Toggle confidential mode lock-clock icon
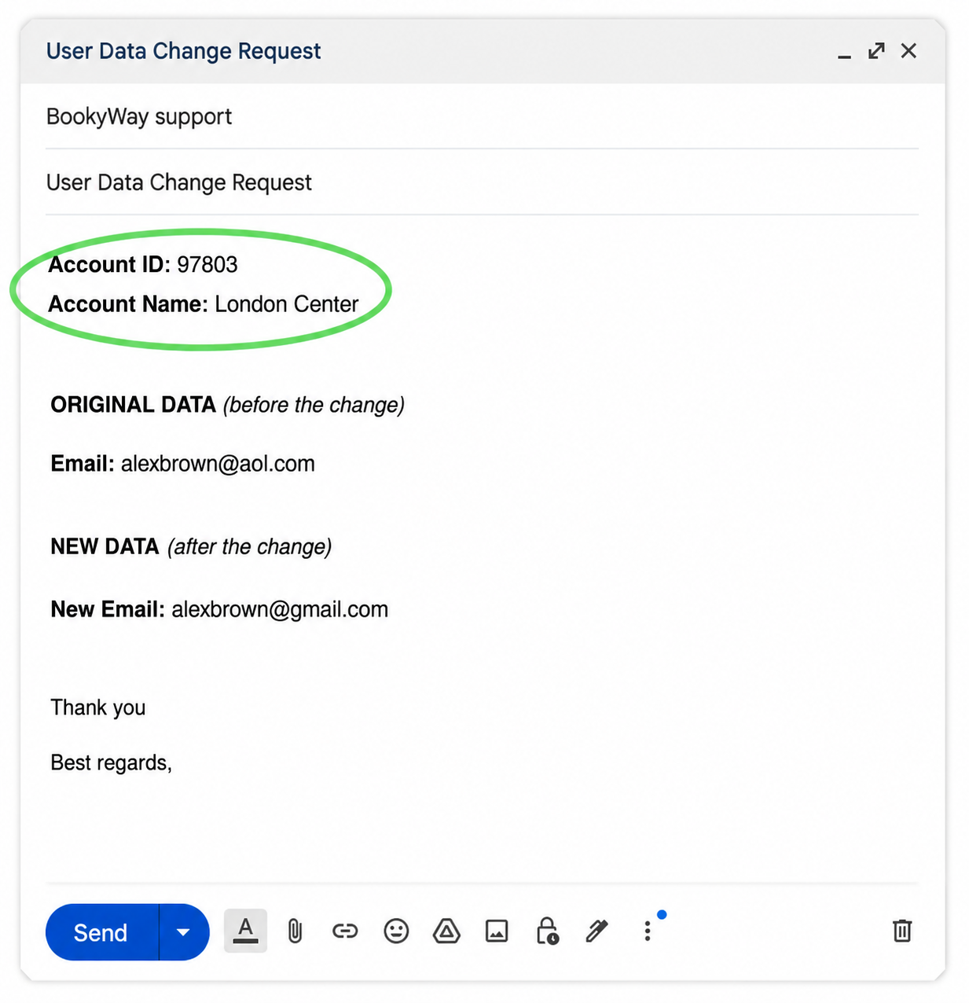Viewport: 969px width, 1003px height. coord(547,931)
